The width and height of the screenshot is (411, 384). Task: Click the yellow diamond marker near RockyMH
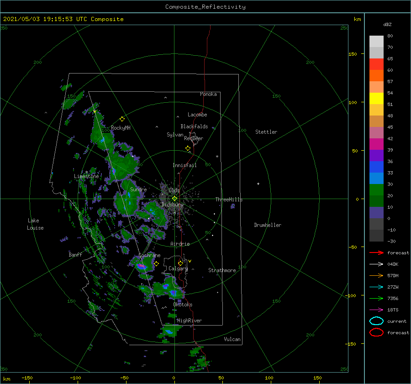(x=122, y=119)
